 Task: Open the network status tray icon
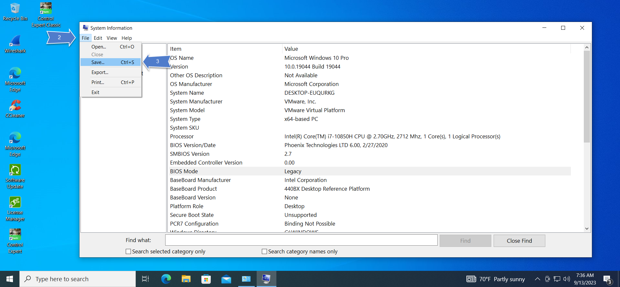coord(557,279)
